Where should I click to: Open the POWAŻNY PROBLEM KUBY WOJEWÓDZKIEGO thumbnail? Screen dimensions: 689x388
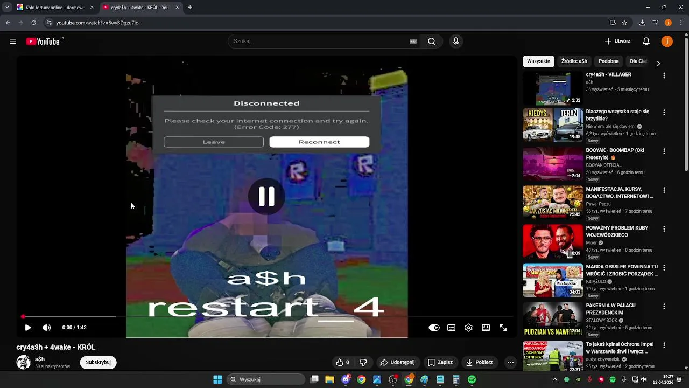pos(553,241)
